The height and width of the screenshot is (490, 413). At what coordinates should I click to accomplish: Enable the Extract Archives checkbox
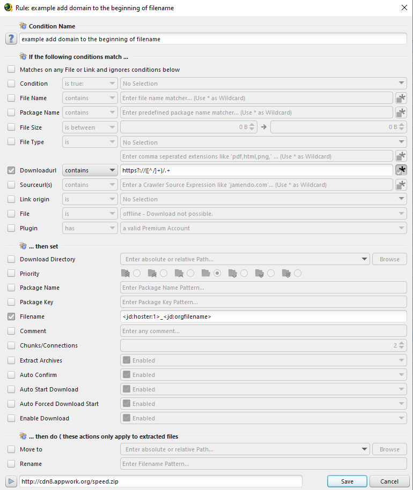[x=11, y=360]
